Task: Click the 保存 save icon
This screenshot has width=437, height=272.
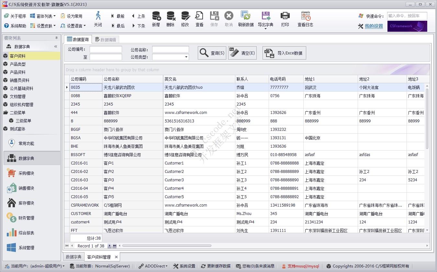Action: tap(214, 19)
